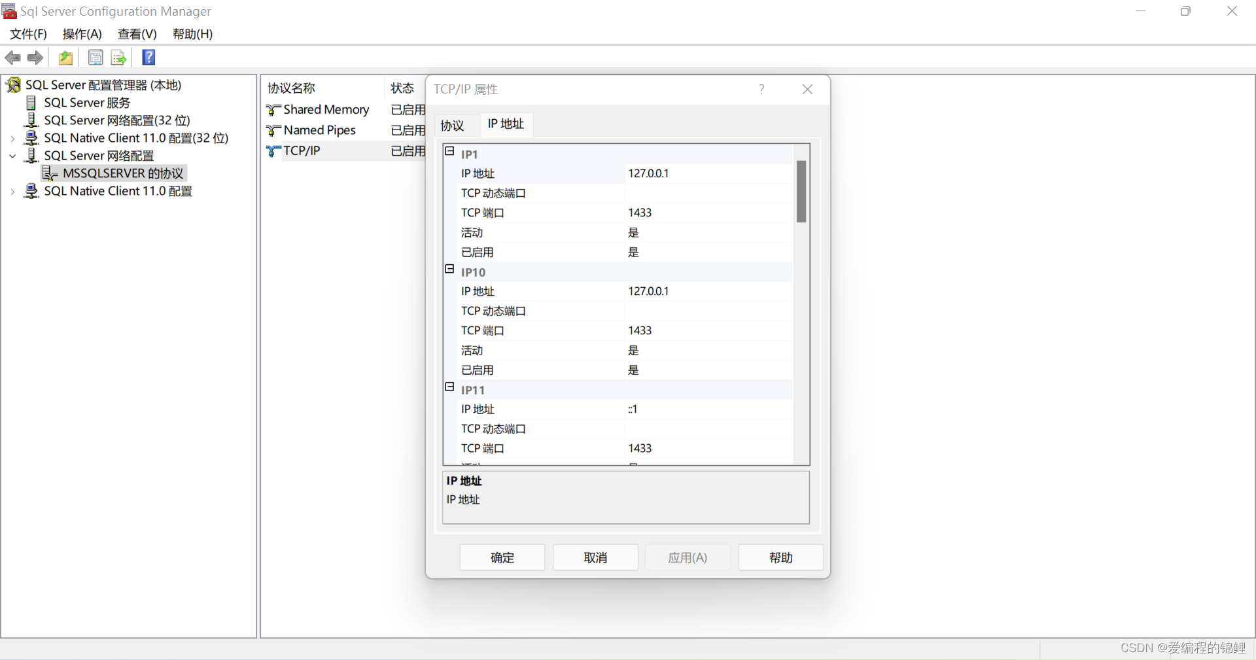
Task: Collapse the IP11 property group
Action: 449,387
